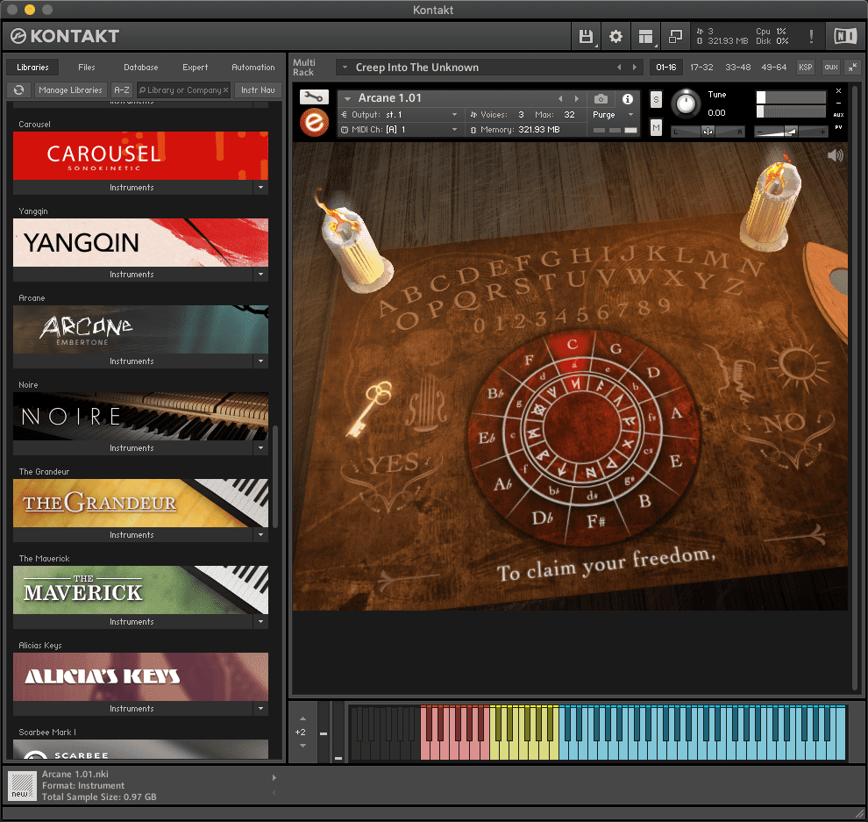Screen dimensions: 868x822
Task: Open workspace layout management icon
Action: (645, 37)
